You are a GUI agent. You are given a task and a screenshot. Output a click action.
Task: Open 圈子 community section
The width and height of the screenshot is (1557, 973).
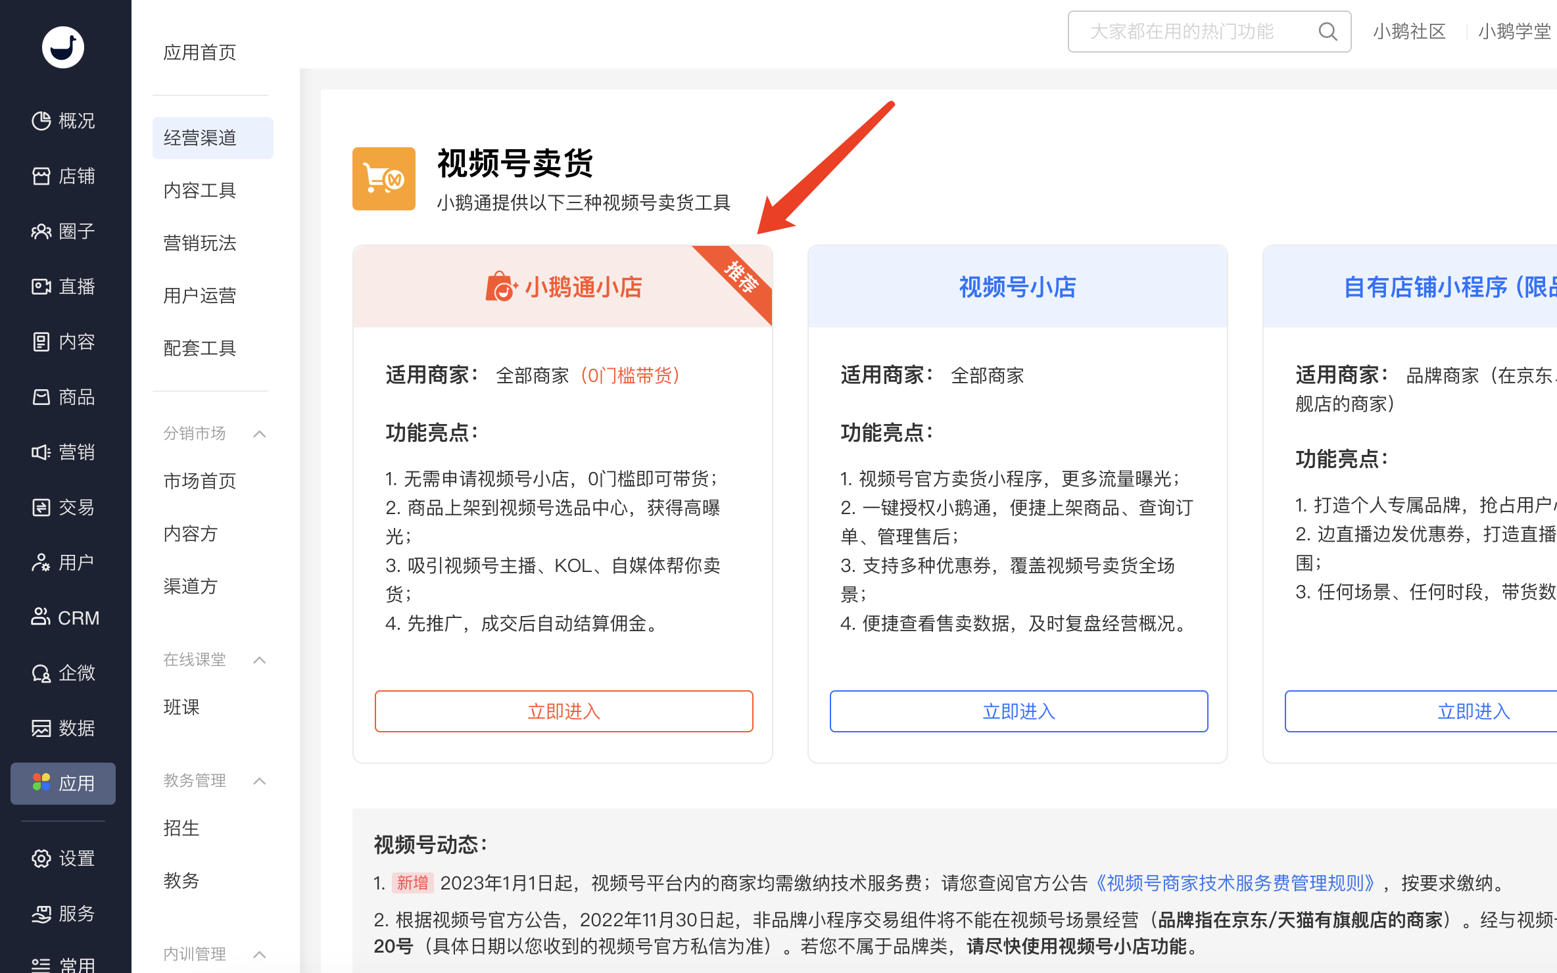click(x=63, y=231)
